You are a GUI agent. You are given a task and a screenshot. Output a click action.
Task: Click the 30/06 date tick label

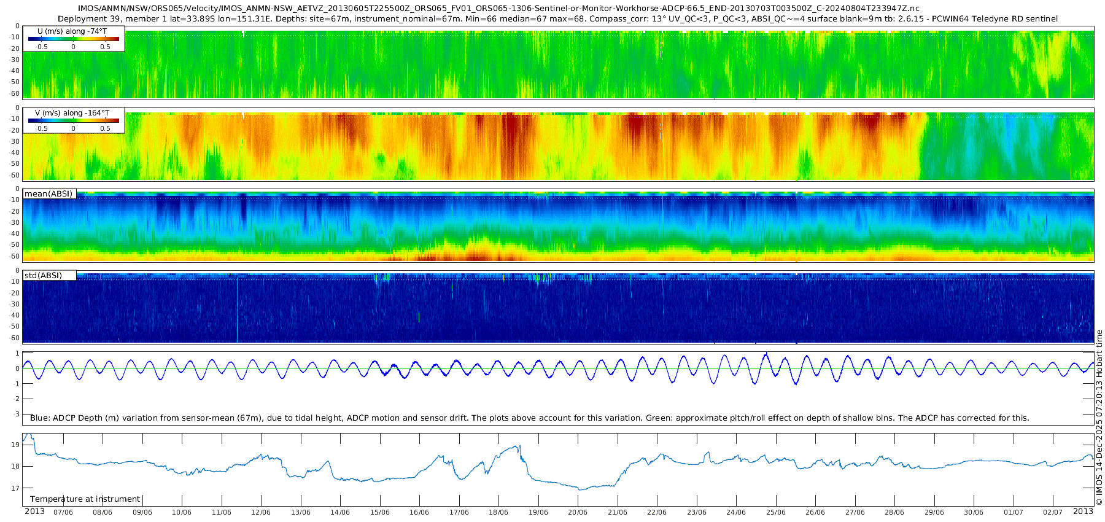(973, 512)
